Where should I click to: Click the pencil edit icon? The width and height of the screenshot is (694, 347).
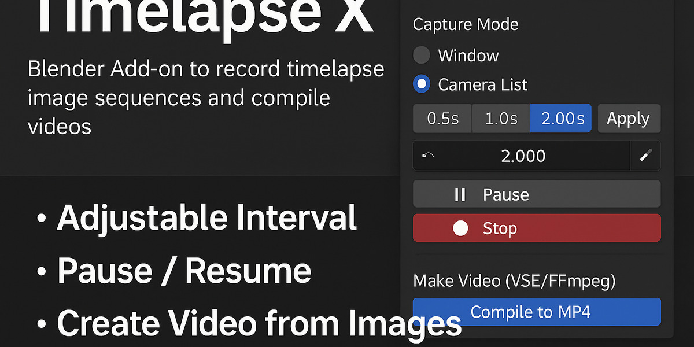pyautogui.click(x=645, y=156)
